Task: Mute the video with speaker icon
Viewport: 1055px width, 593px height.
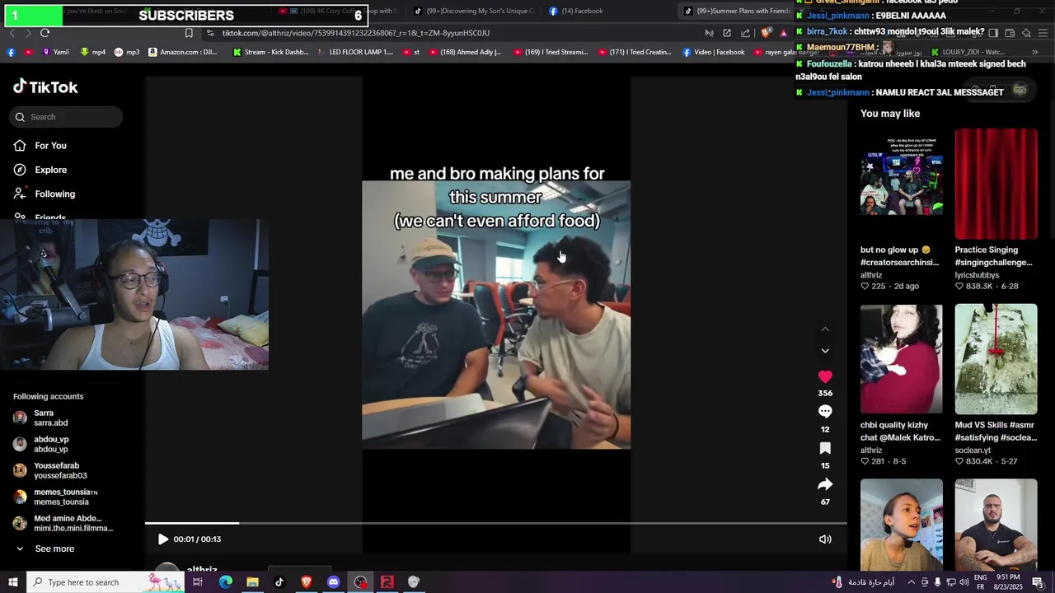Action: tap(825, 539)
